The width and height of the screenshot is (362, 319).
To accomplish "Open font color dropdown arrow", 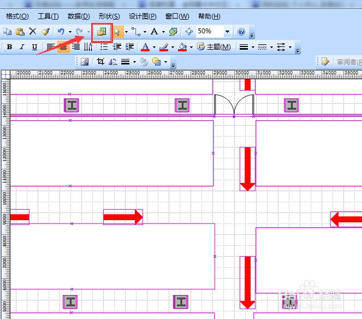I will pyautogui.click(x=154, y=47).
